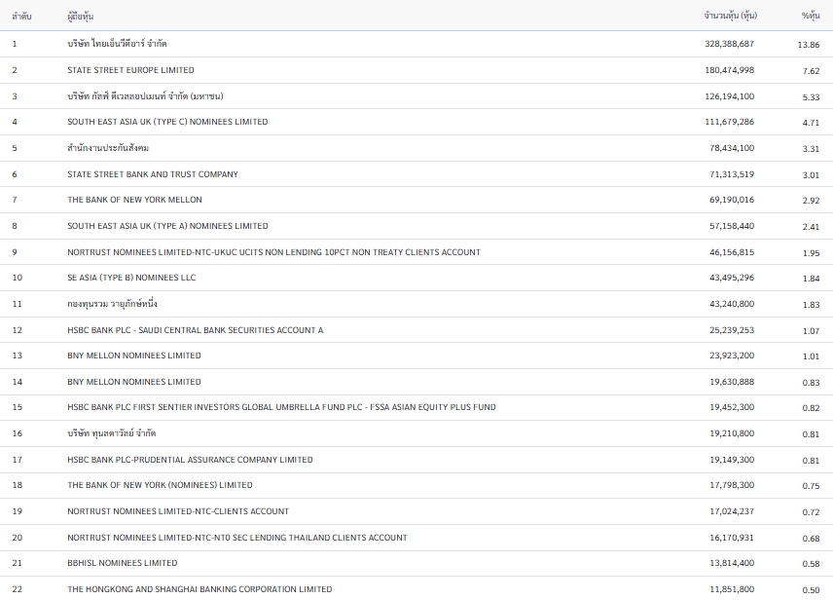Click share count 46,156,815
Viewport: 833px width, 600px height.
point(732,252)
